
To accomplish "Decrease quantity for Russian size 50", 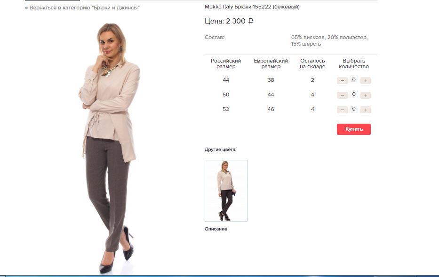I will 342,95.
